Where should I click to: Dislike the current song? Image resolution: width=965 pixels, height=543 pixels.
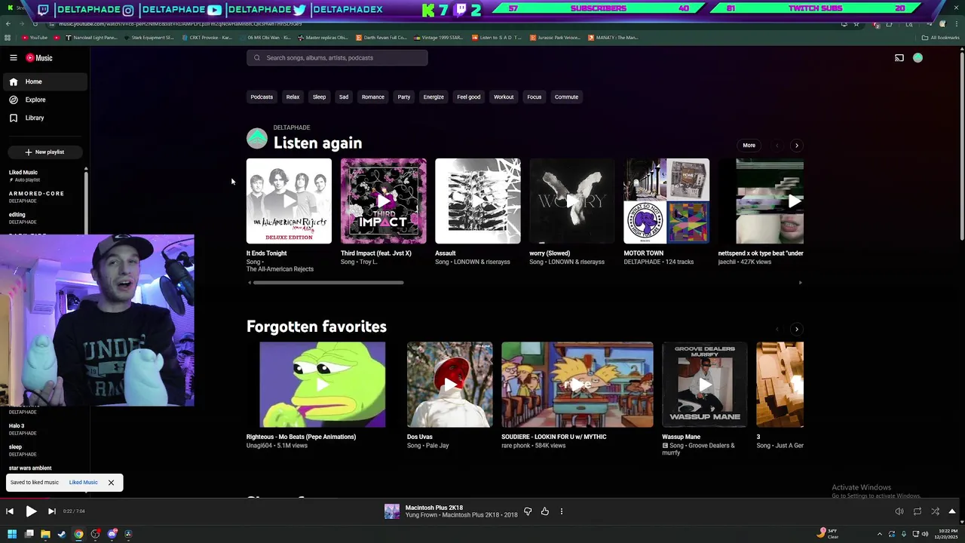[x=528, y=511]
